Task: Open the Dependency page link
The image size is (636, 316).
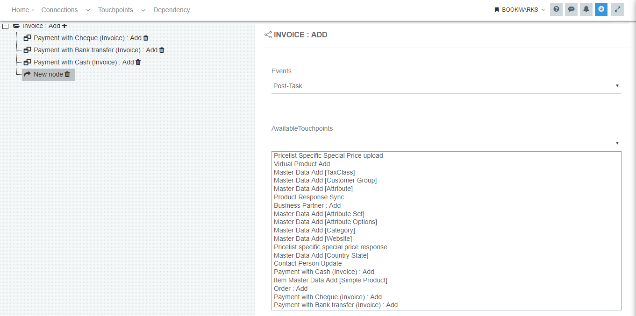Action: [x=172, y=10]
